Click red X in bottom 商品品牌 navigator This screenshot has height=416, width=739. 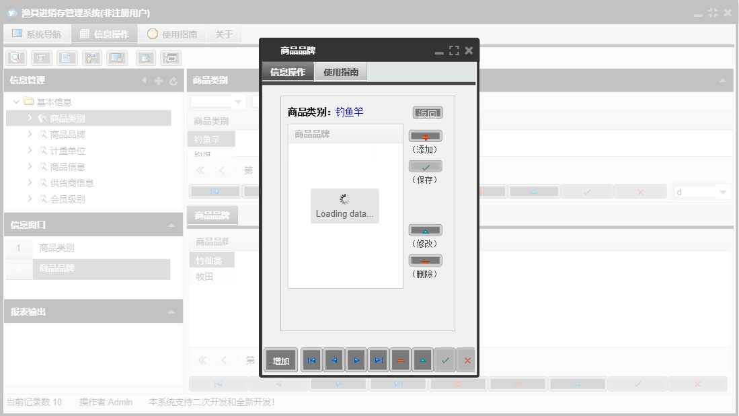(x=697, y=384)
